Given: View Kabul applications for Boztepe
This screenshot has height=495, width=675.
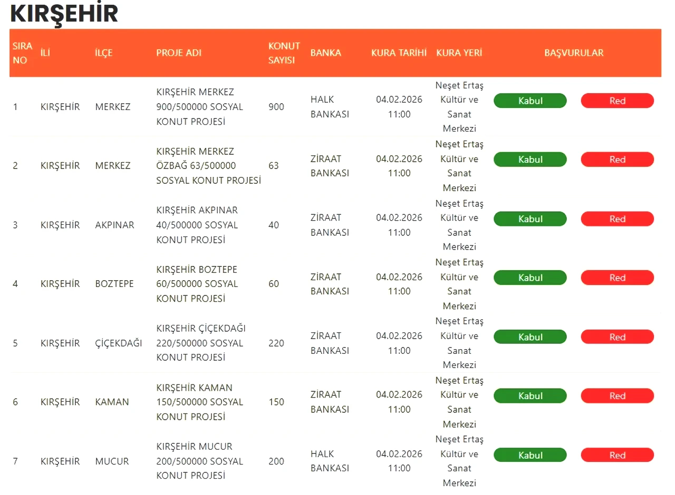Looking at the screenshot, I should [x=530, y=278].
